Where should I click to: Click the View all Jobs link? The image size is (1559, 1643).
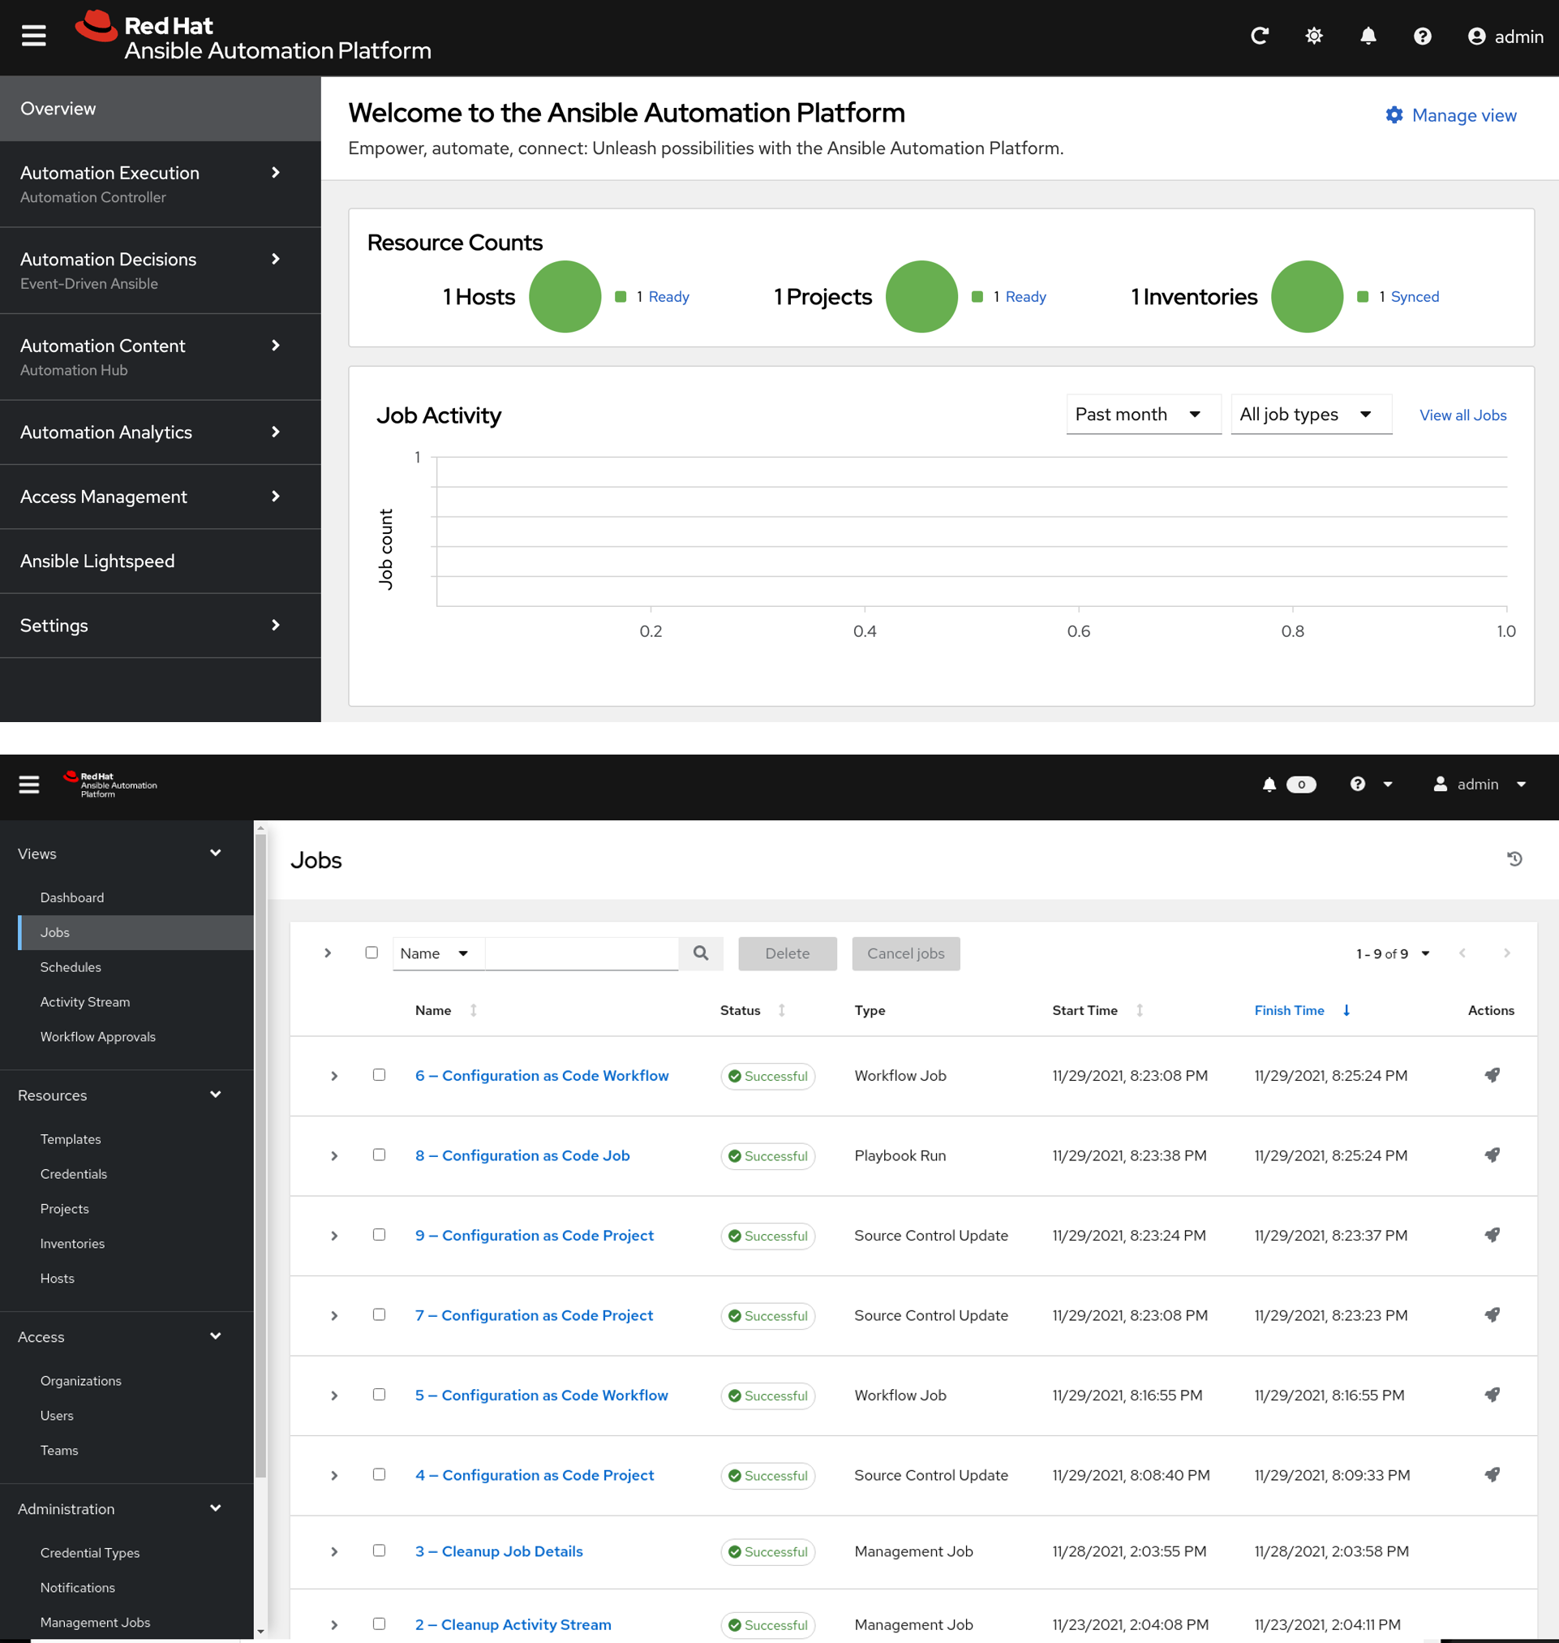[x=1462, y=415]
